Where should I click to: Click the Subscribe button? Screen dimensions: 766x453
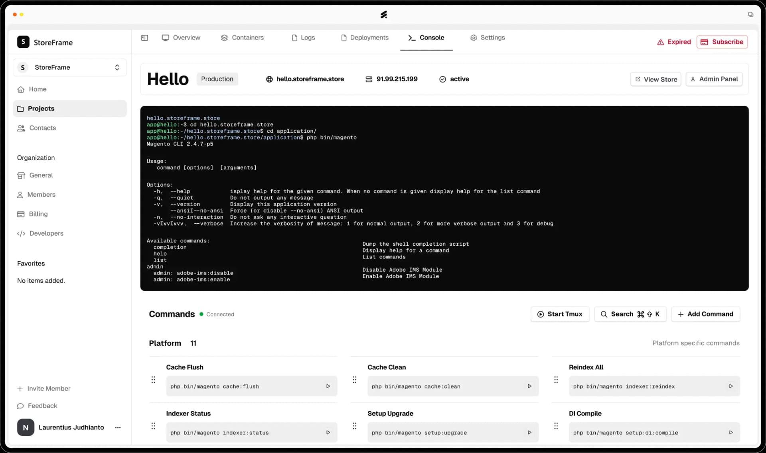(722, 42)
